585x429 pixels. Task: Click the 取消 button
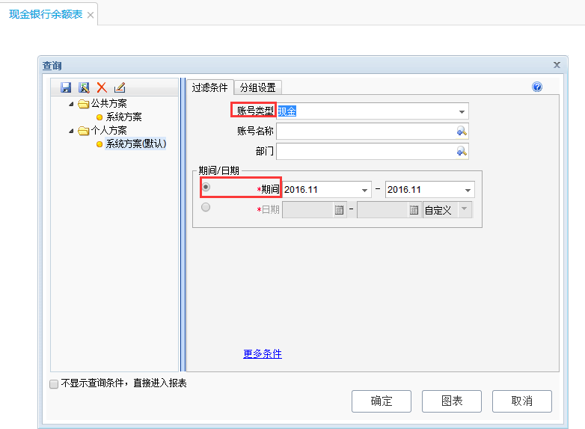[x=522, y=401]
